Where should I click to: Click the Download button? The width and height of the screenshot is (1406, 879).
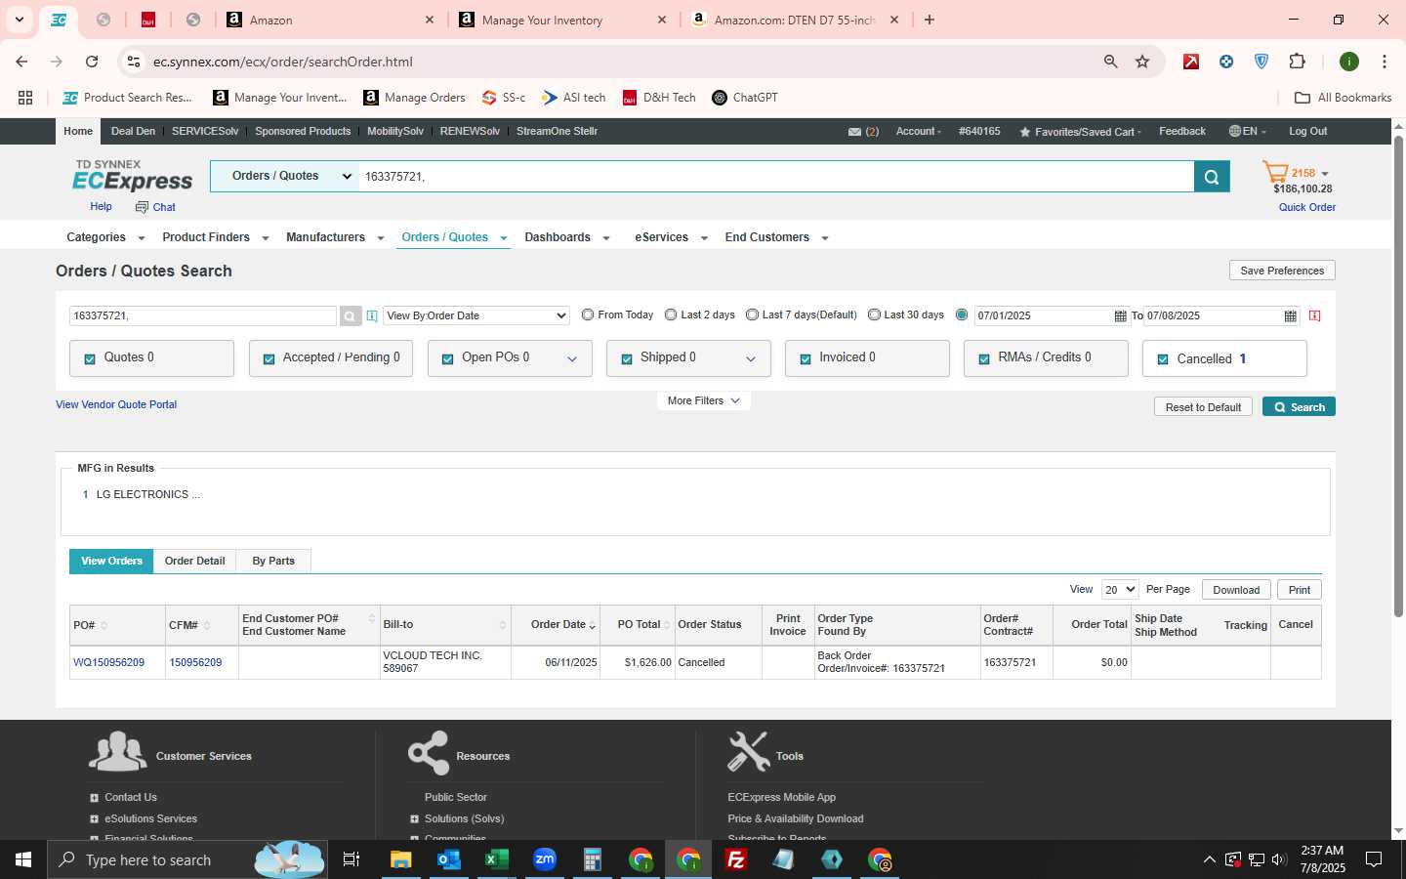click(1236, 590)
